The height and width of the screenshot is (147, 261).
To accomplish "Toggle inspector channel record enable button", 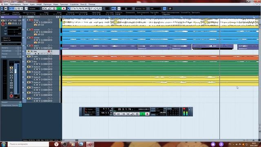I will click(11, 96).
